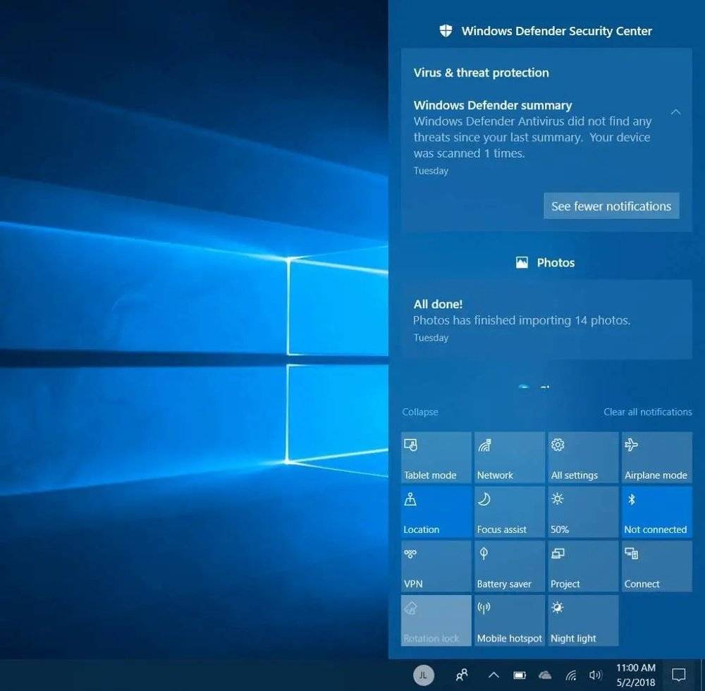Screen dimensions: 705x691
Task: Collapse the quick actions grid
Action: (420, 412)
